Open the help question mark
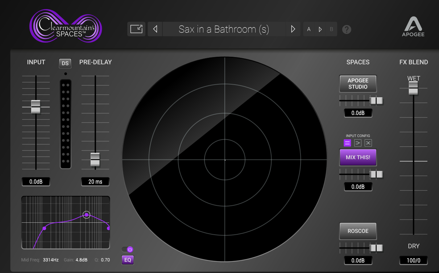Viewport: 439px width, 273px height. pyautogui.click(x=347, y=29)
